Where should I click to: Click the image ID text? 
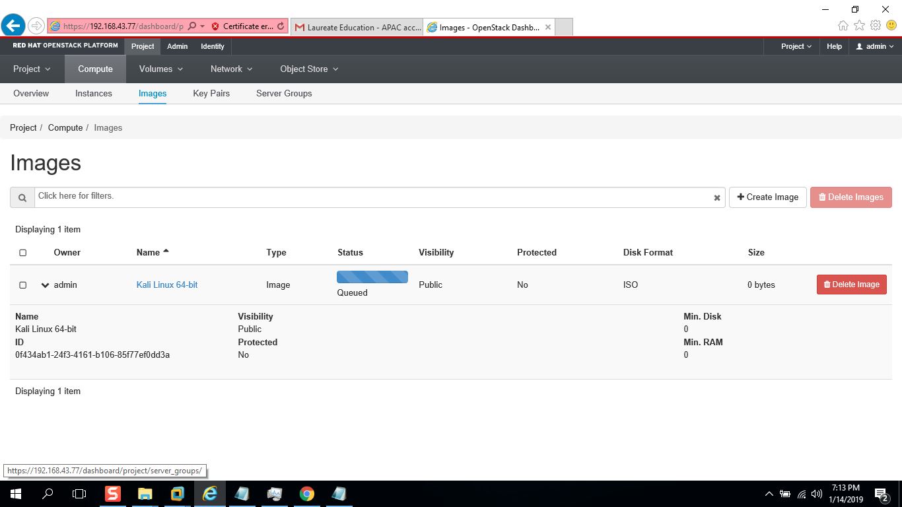[x=92, y=355]
